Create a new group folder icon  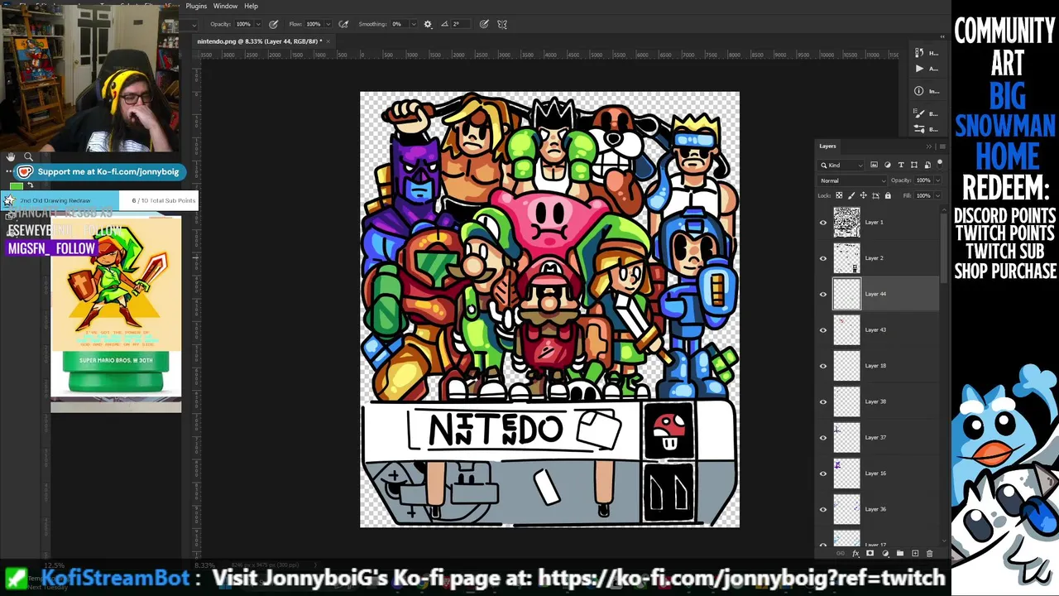[x=900, y=553]
